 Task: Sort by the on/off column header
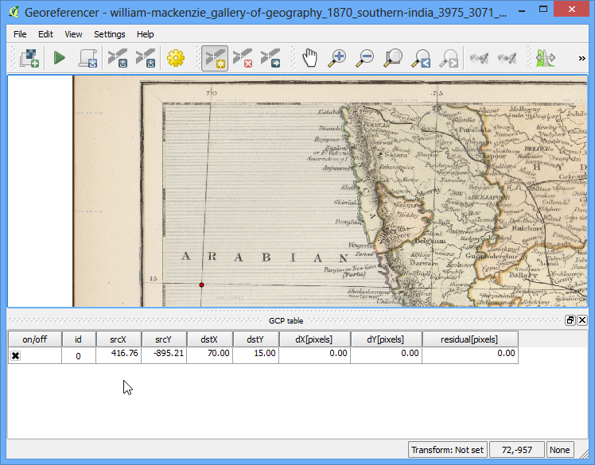[35, 339]
